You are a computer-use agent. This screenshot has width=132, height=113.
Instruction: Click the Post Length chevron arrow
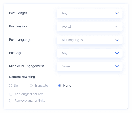pos(117,13)
